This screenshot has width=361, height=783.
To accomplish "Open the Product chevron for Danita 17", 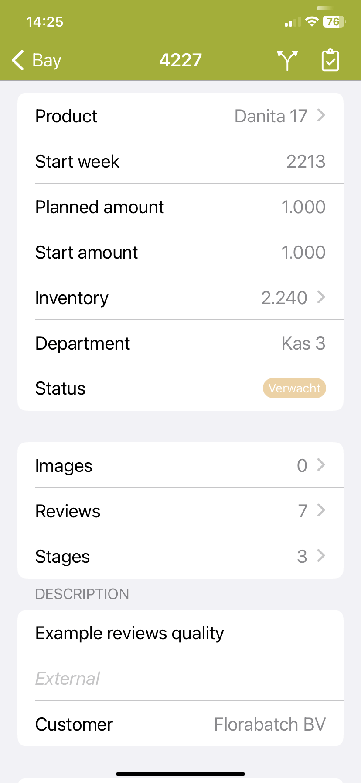I will coord(321,116).
